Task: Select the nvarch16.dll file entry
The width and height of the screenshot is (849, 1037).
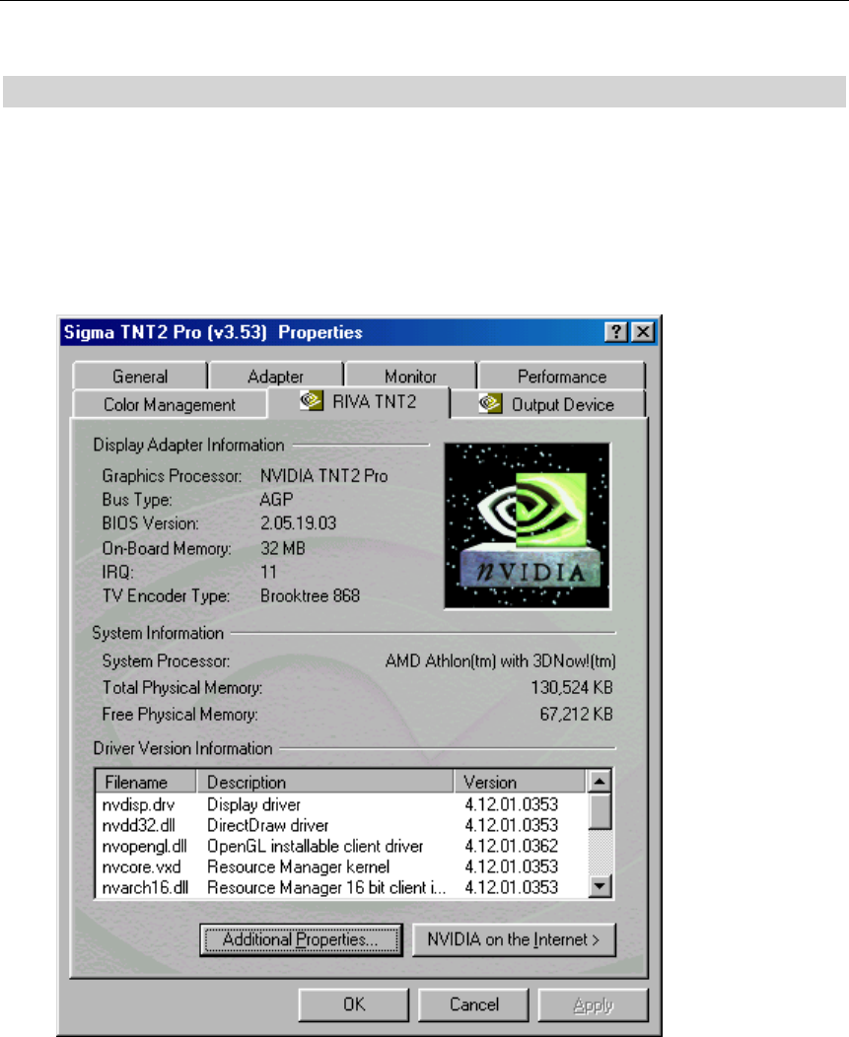Action: (145, 887)
